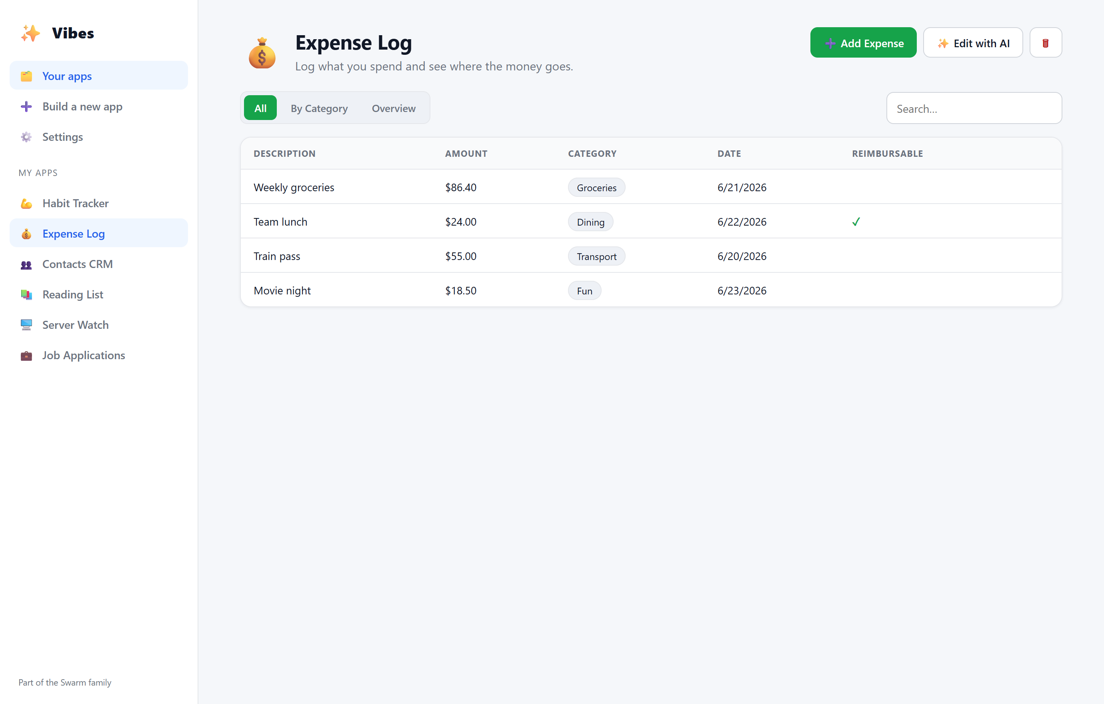Click the $55.00 amount
1104x704 pixels.
pos(460,256)
